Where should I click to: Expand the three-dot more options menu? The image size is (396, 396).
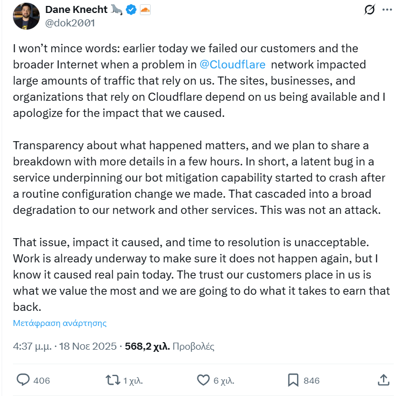386,10
